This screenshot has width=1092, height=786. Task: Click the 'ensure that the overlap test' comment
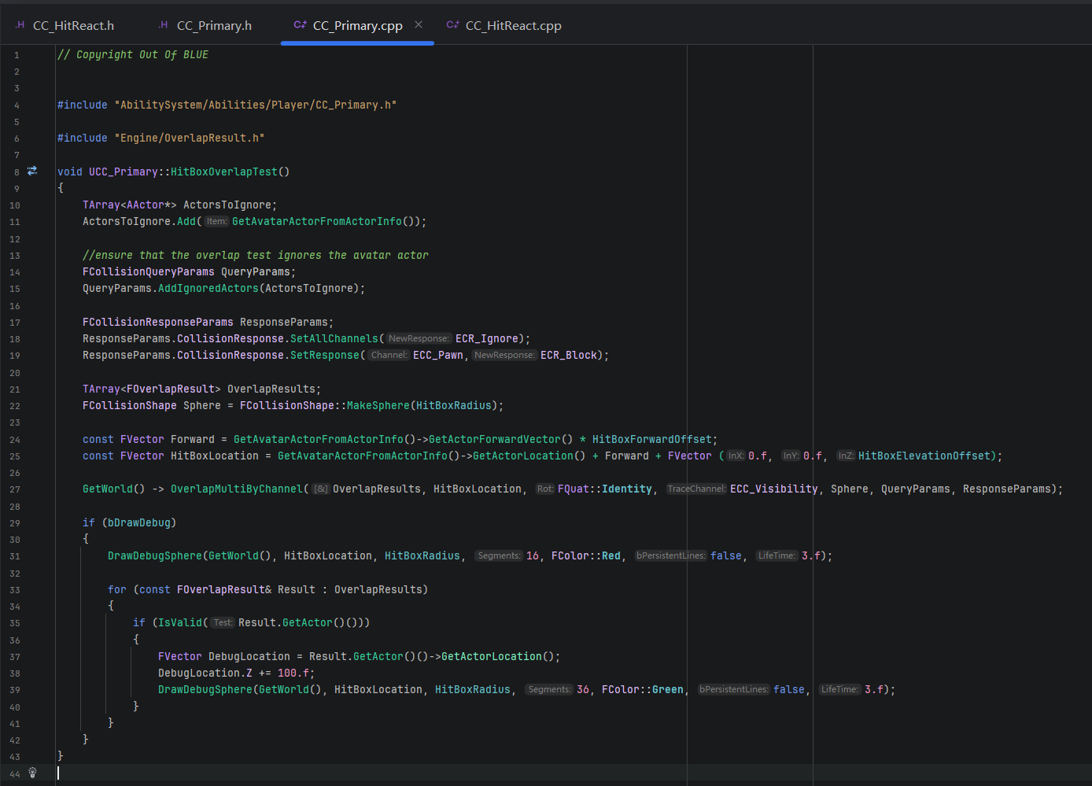pyautogui.click(x=256, y=255)
